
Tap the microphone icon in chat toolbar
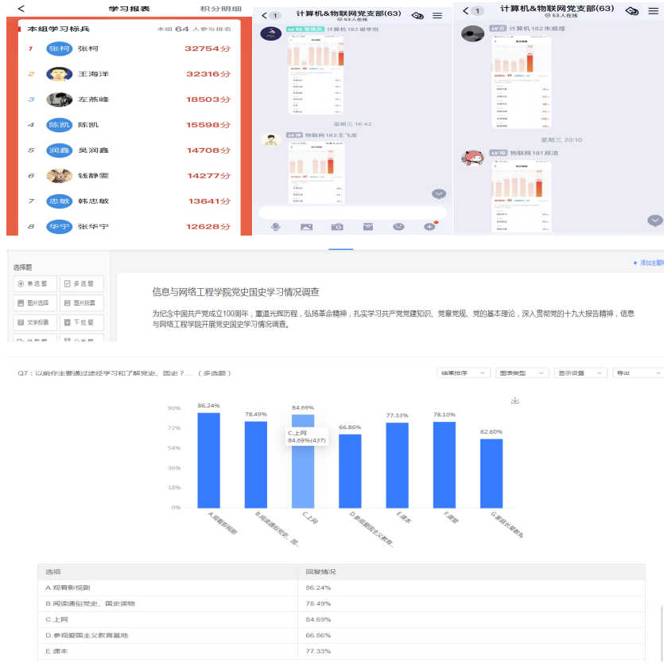pyautogui.click(x=276, y=227)
